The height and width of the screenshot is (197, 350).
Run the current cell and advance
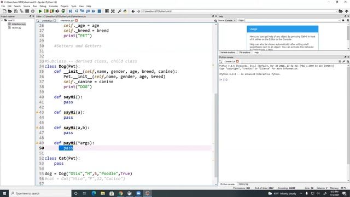click(52, 11)
